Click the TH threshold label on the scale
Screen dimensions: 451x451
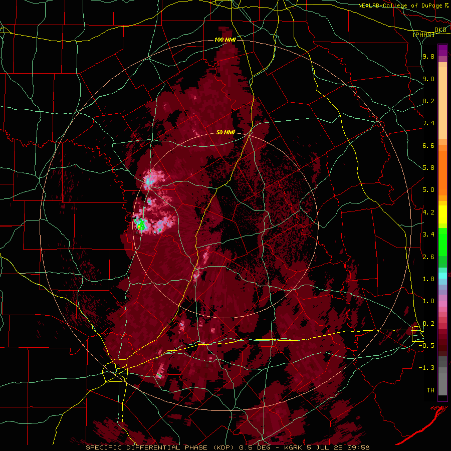pyautogui.click(x=430, y=390)
